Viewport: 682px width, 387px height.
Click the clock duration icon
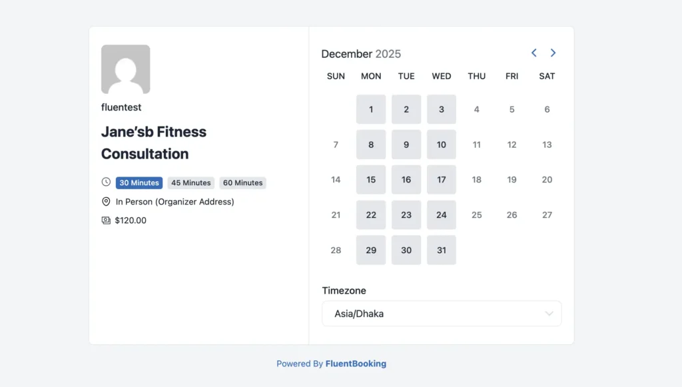106,182
